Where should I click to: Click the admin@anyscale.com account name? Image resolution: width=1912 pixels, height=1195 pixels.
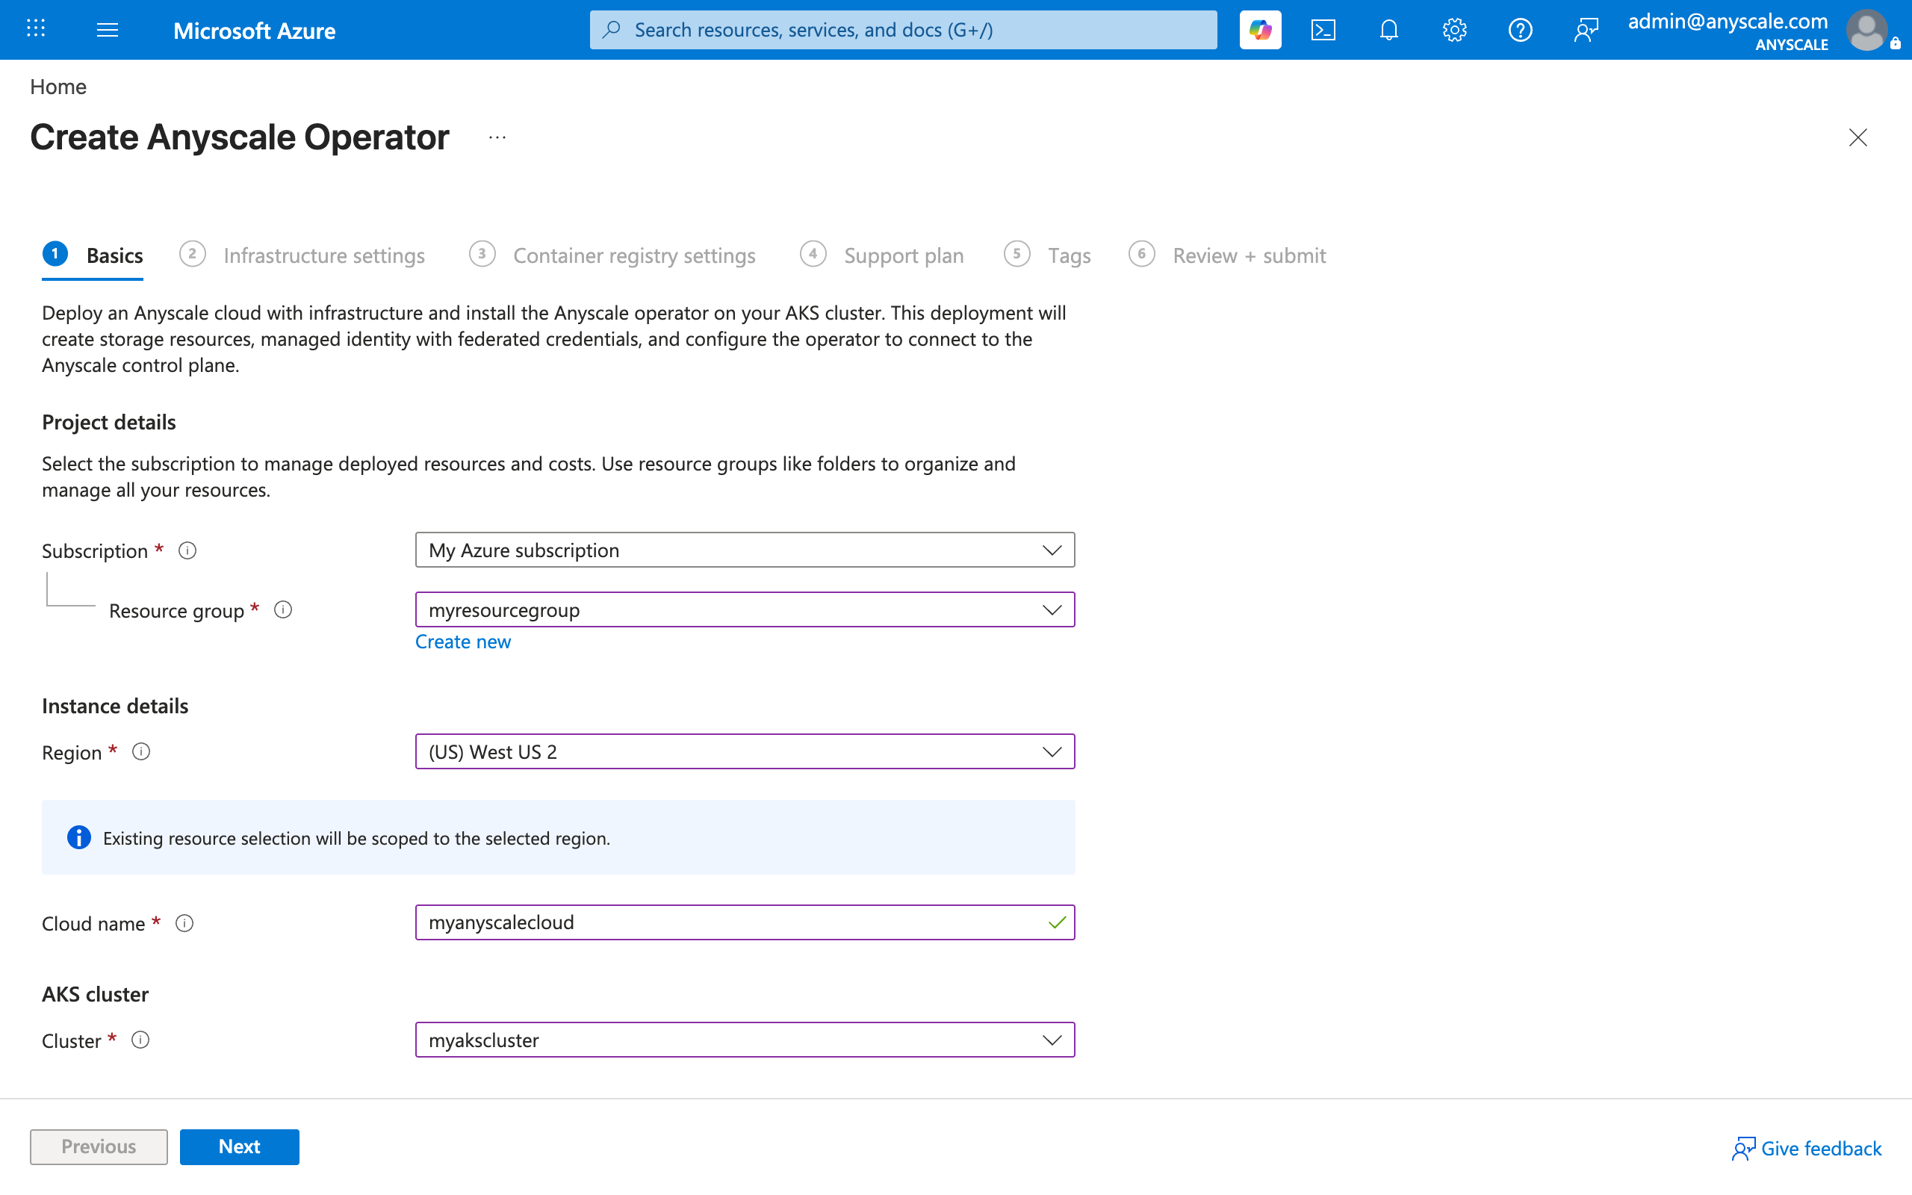pyautogui.click(x=1728, y=22)
